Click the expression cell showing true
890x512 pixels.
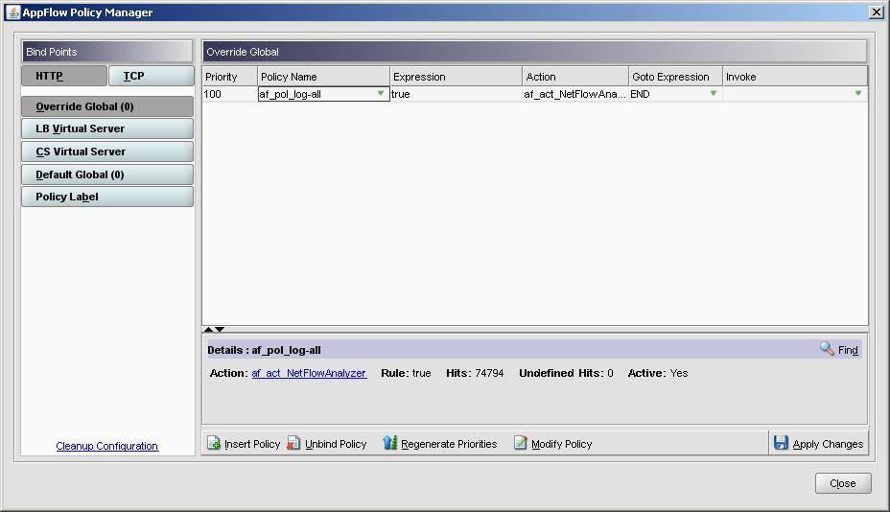click(x=456, y=94)
